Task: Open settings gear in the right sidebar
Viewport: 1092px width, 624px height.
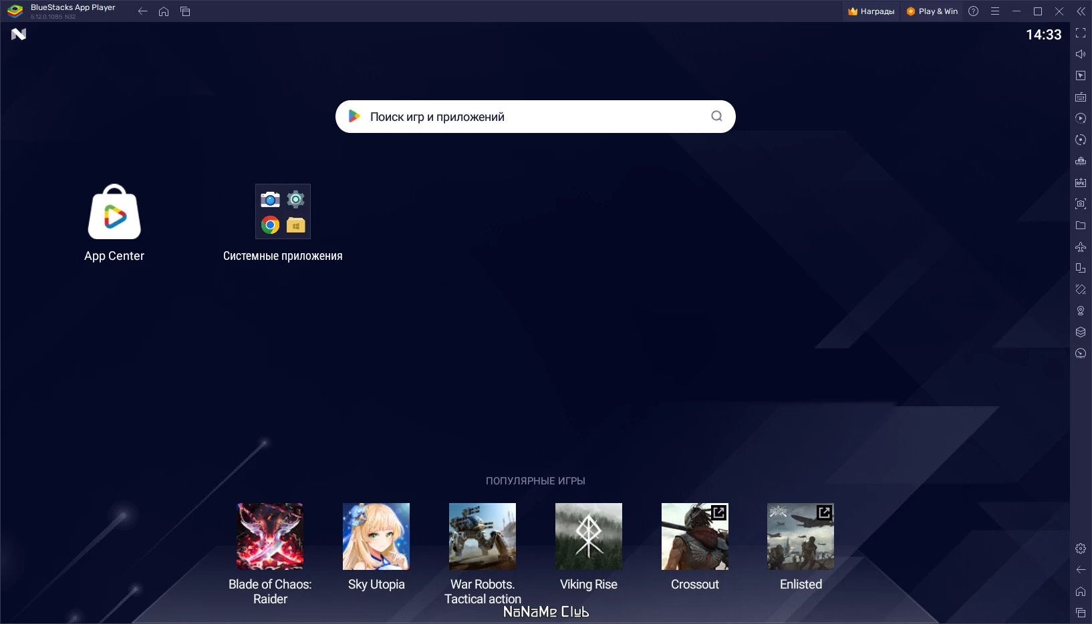Action: 1080,549
